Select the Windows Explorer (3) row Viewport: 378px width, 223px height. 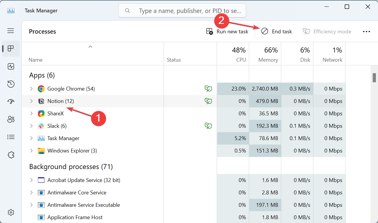184,151
